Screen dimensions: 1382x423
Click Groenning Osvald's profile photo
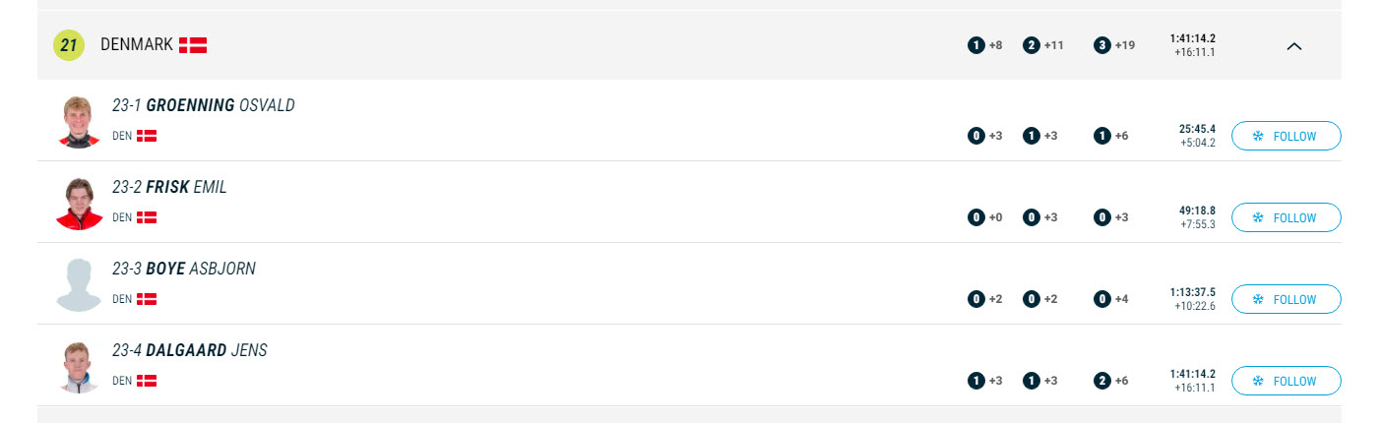[79, 122]
